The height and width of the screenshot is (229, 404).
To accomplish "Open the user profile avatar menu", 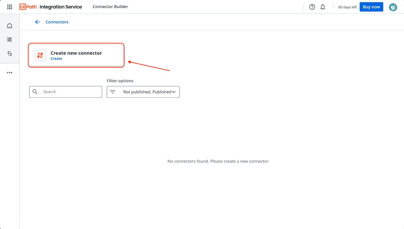I will [393, 7].
